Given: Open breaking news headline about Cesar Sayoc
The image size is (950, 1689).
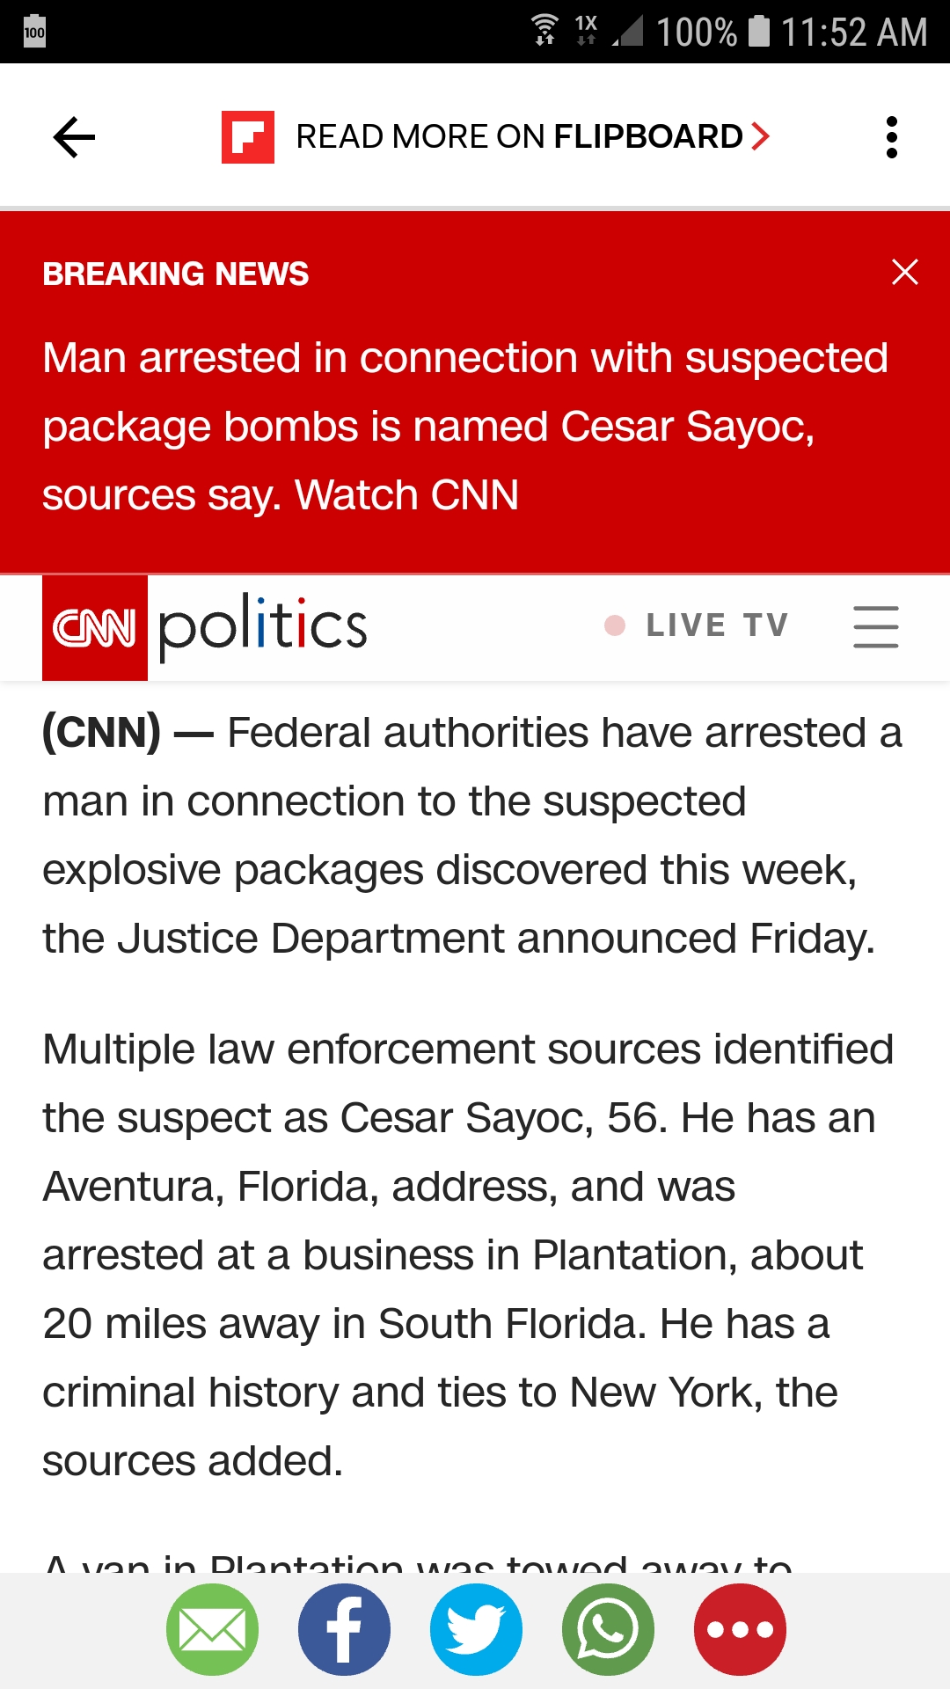Looking at the screenshot, I should click(465, 427).
